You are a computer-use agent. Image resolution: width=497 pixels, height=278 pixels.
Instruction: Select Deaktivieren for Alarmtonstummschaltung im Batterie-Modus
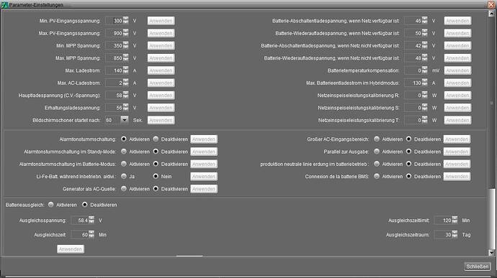156,165
